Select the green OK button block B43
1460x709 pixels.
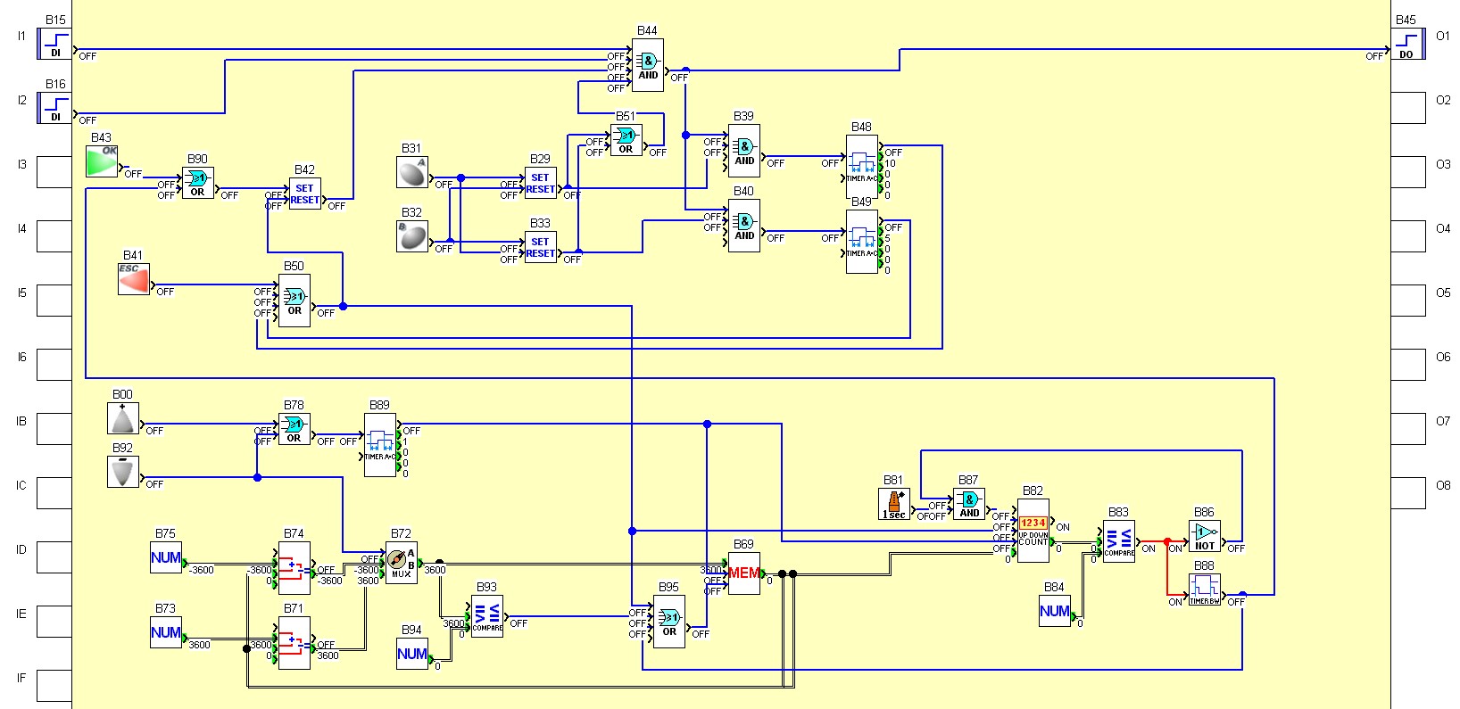click(x=102, y=161)
